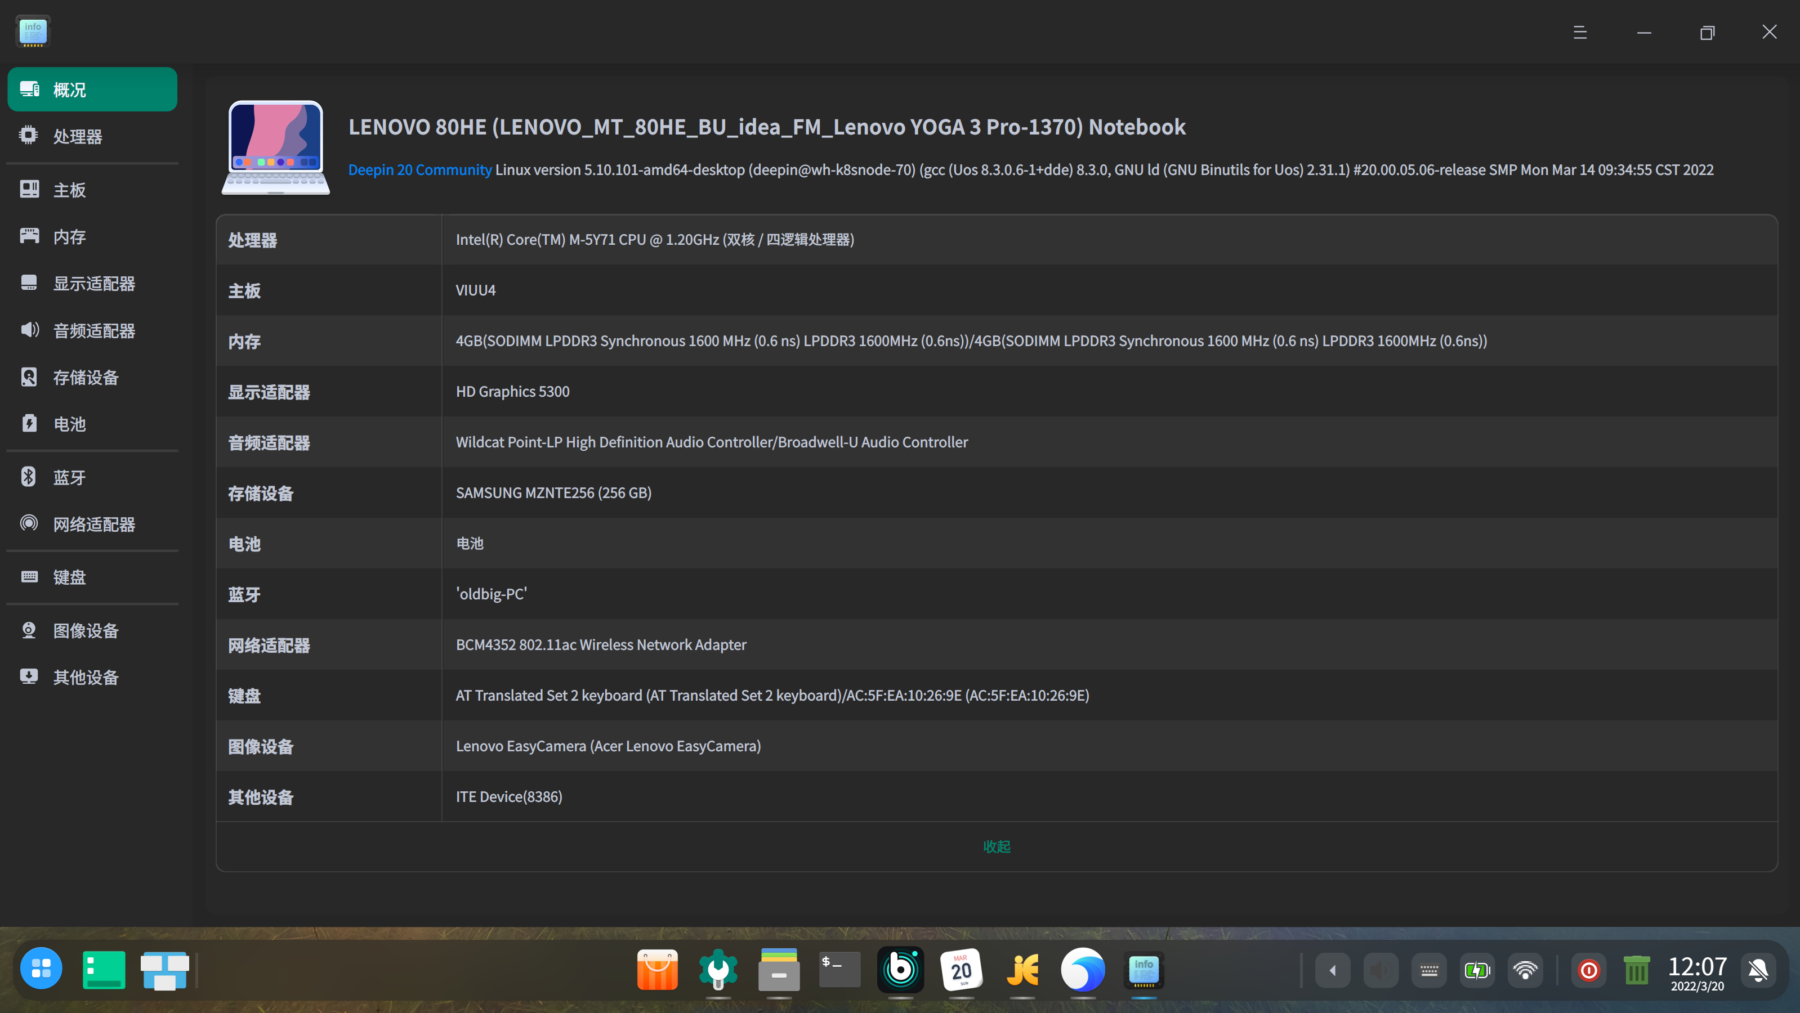This screenshot has height=1013, width=1800.
Task: Open the 处理器 sidebar section
Action: coord(77,136)
